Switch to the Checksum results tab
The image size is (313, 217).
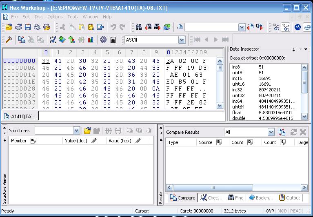(x=212, y=198)
